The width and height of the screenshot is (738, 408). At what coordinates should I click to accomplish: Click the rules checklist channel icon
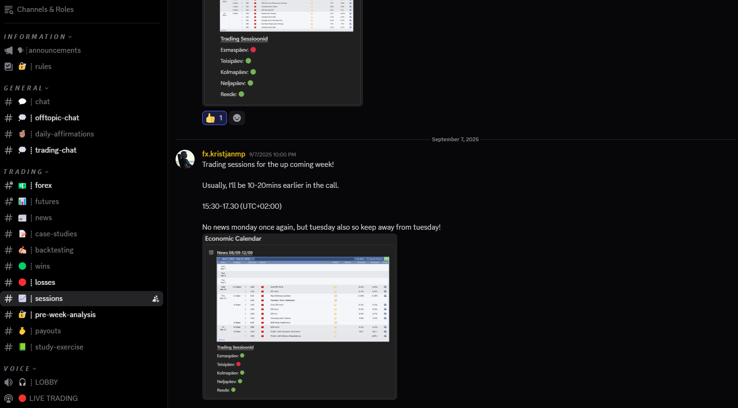click(x=9, y=67)
